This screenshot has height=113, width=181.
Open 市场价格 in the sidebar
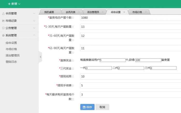coord(11,49)
